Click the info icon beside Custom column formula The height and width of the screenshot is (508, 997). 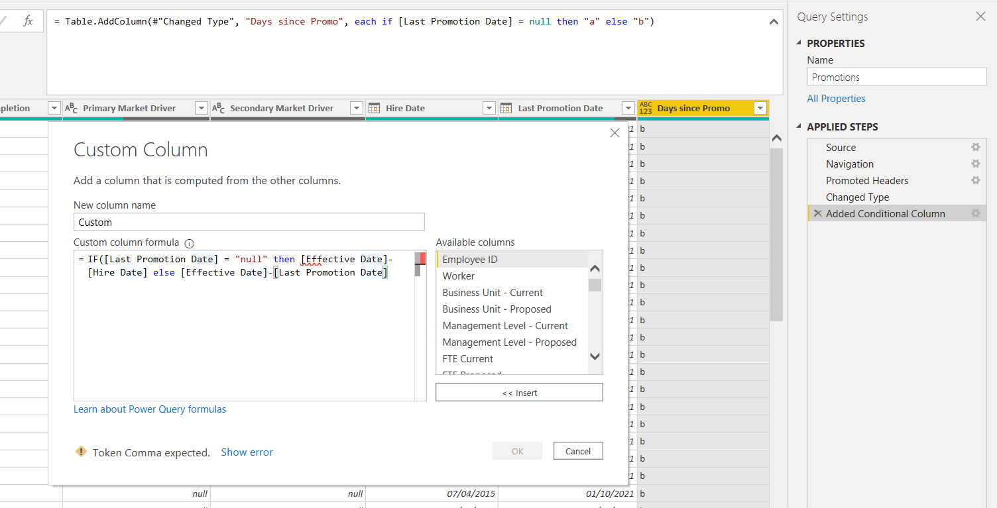click(x=189, y=243)
